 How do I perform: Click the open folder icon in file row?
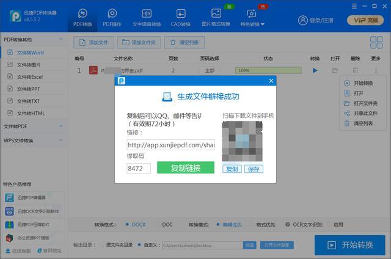(x=335, y=70)
